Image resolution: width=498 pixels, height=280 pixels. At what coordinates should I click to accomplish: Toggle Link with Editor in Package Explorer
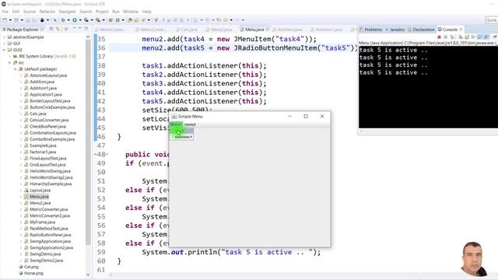click(58, 29)
